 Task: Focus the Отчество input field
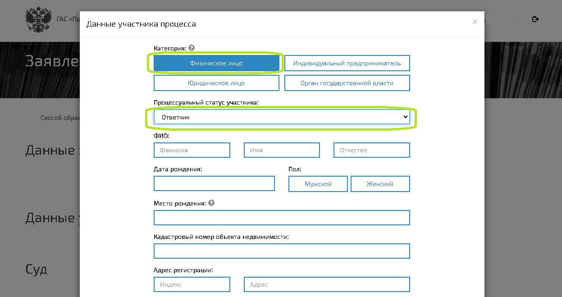coord(372,150)
